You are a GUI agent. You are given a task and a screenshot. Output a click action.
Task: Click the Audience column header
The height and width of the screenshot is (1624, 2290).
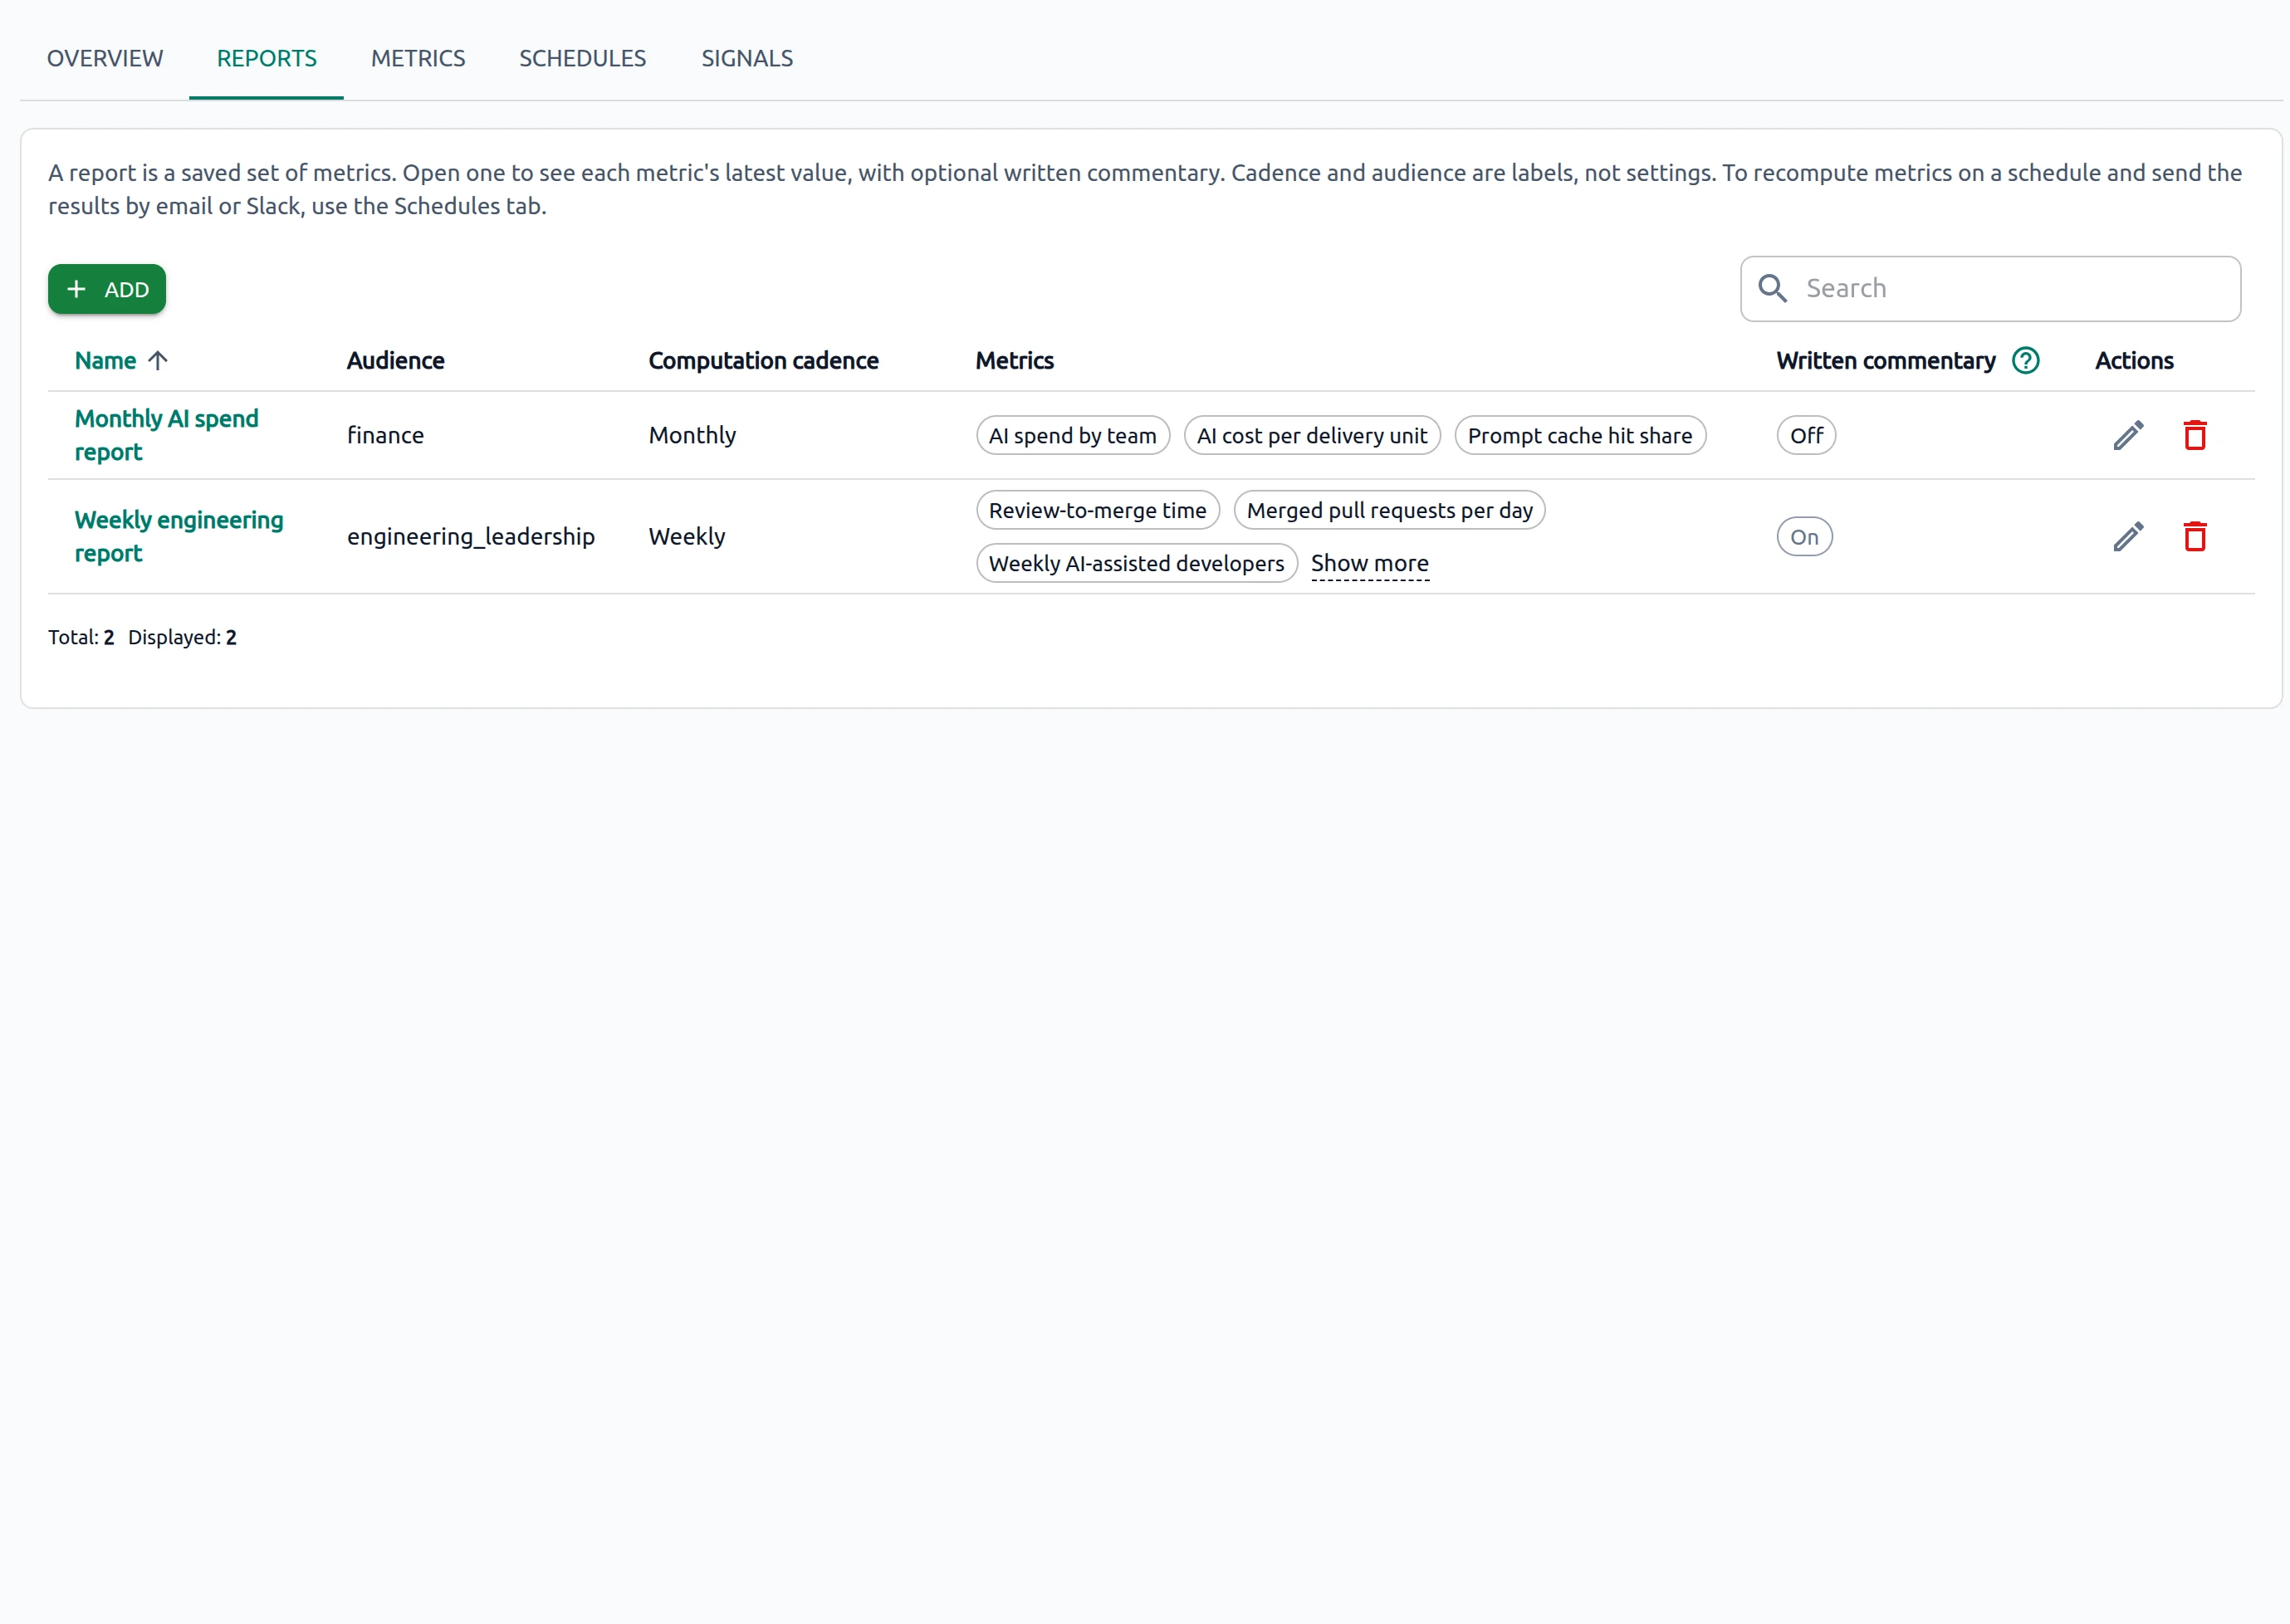click(x=396, y=361)
